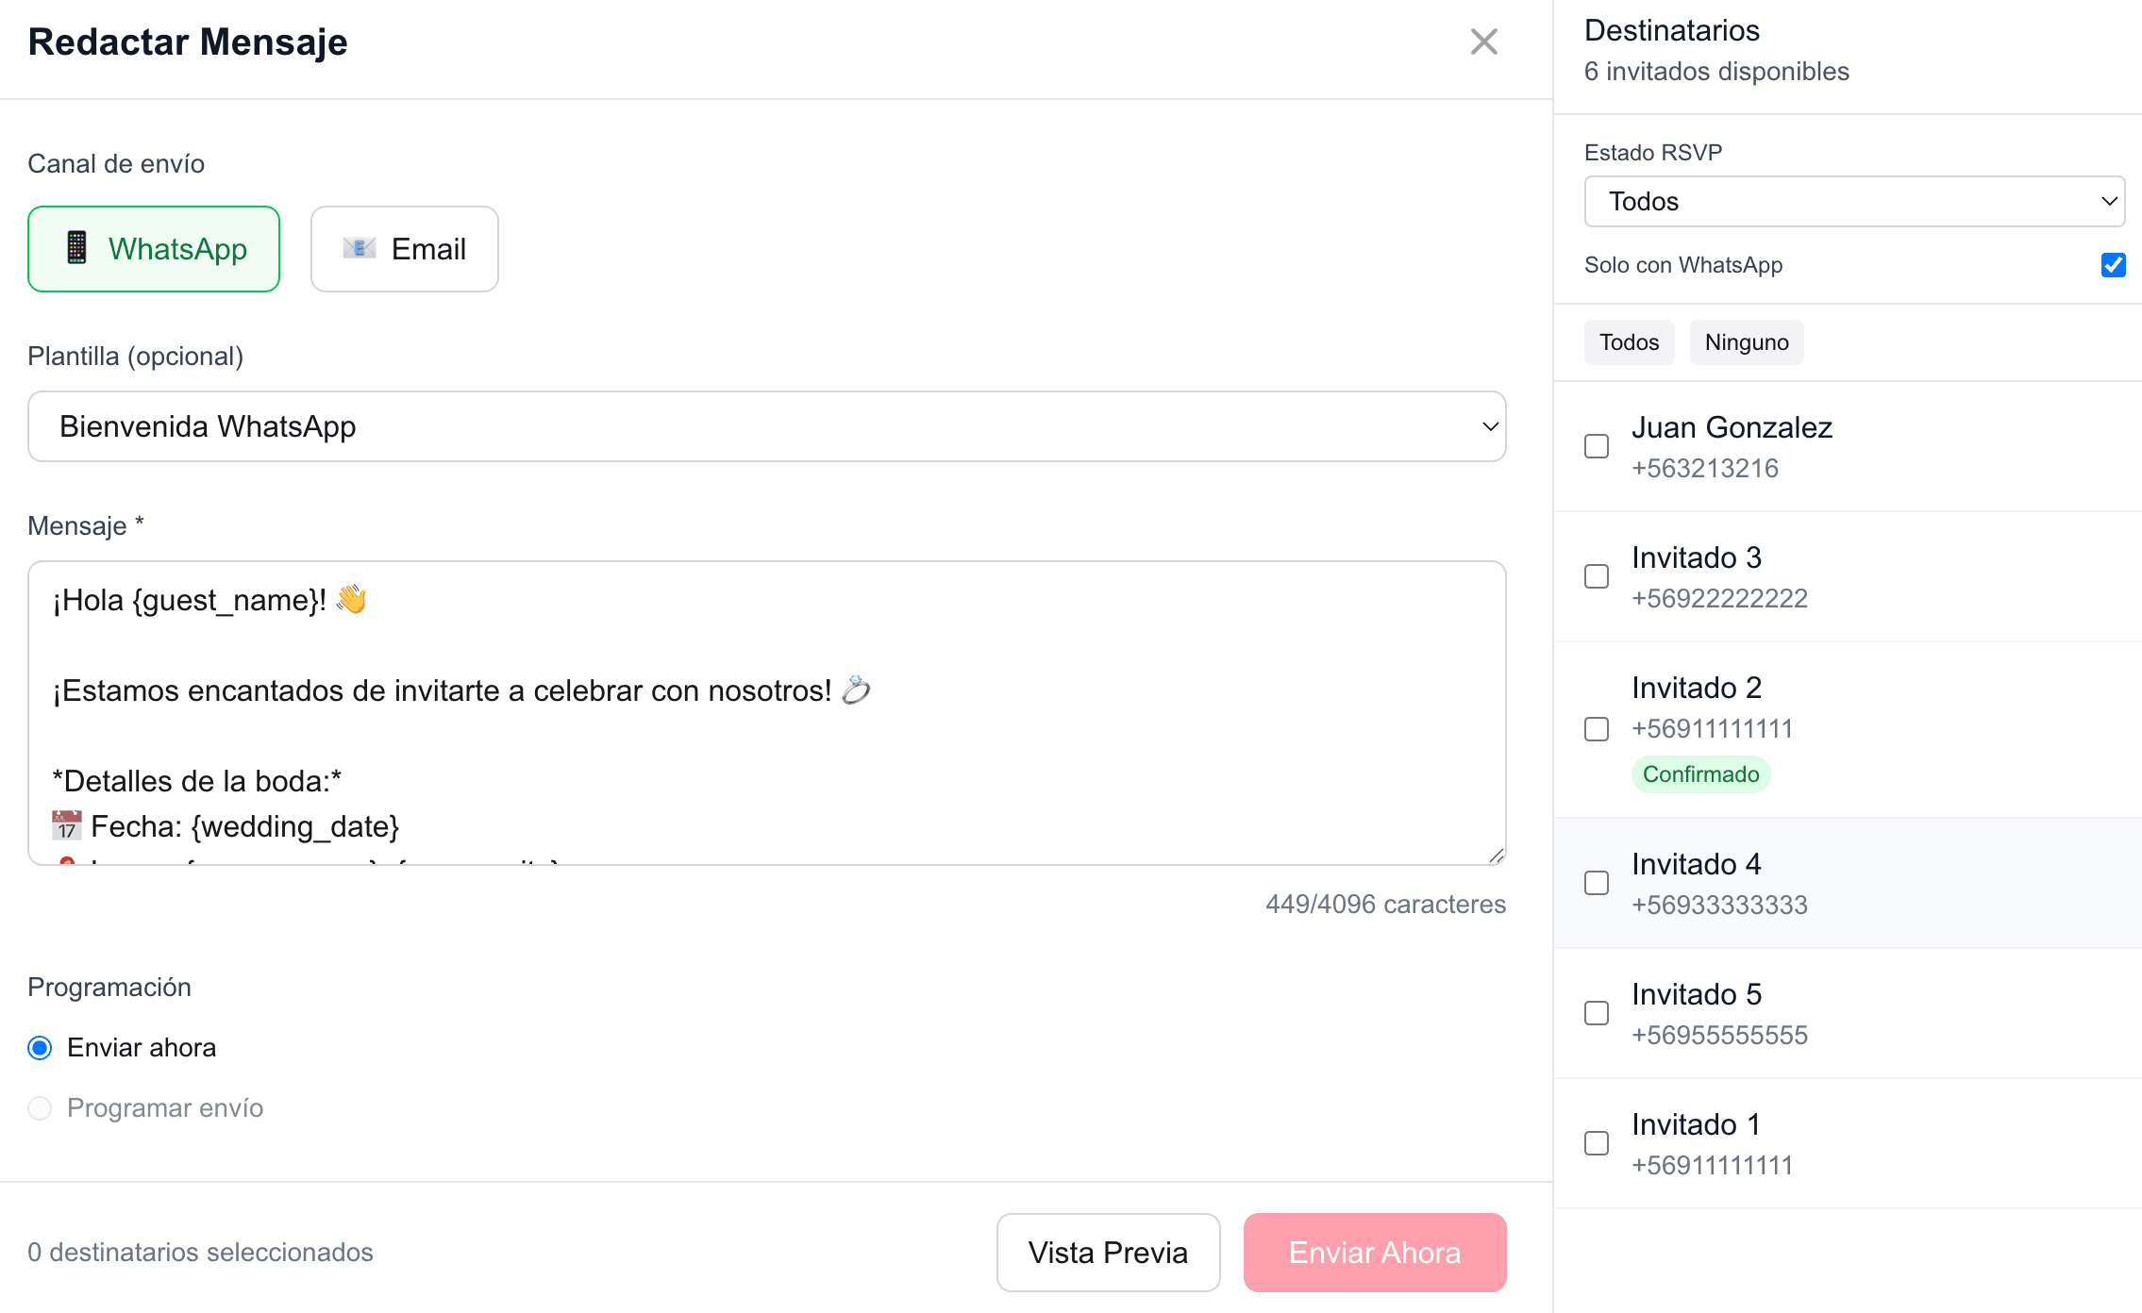
Task: Tick the Invitado 4 checkbox
Action: (1597, 883)
